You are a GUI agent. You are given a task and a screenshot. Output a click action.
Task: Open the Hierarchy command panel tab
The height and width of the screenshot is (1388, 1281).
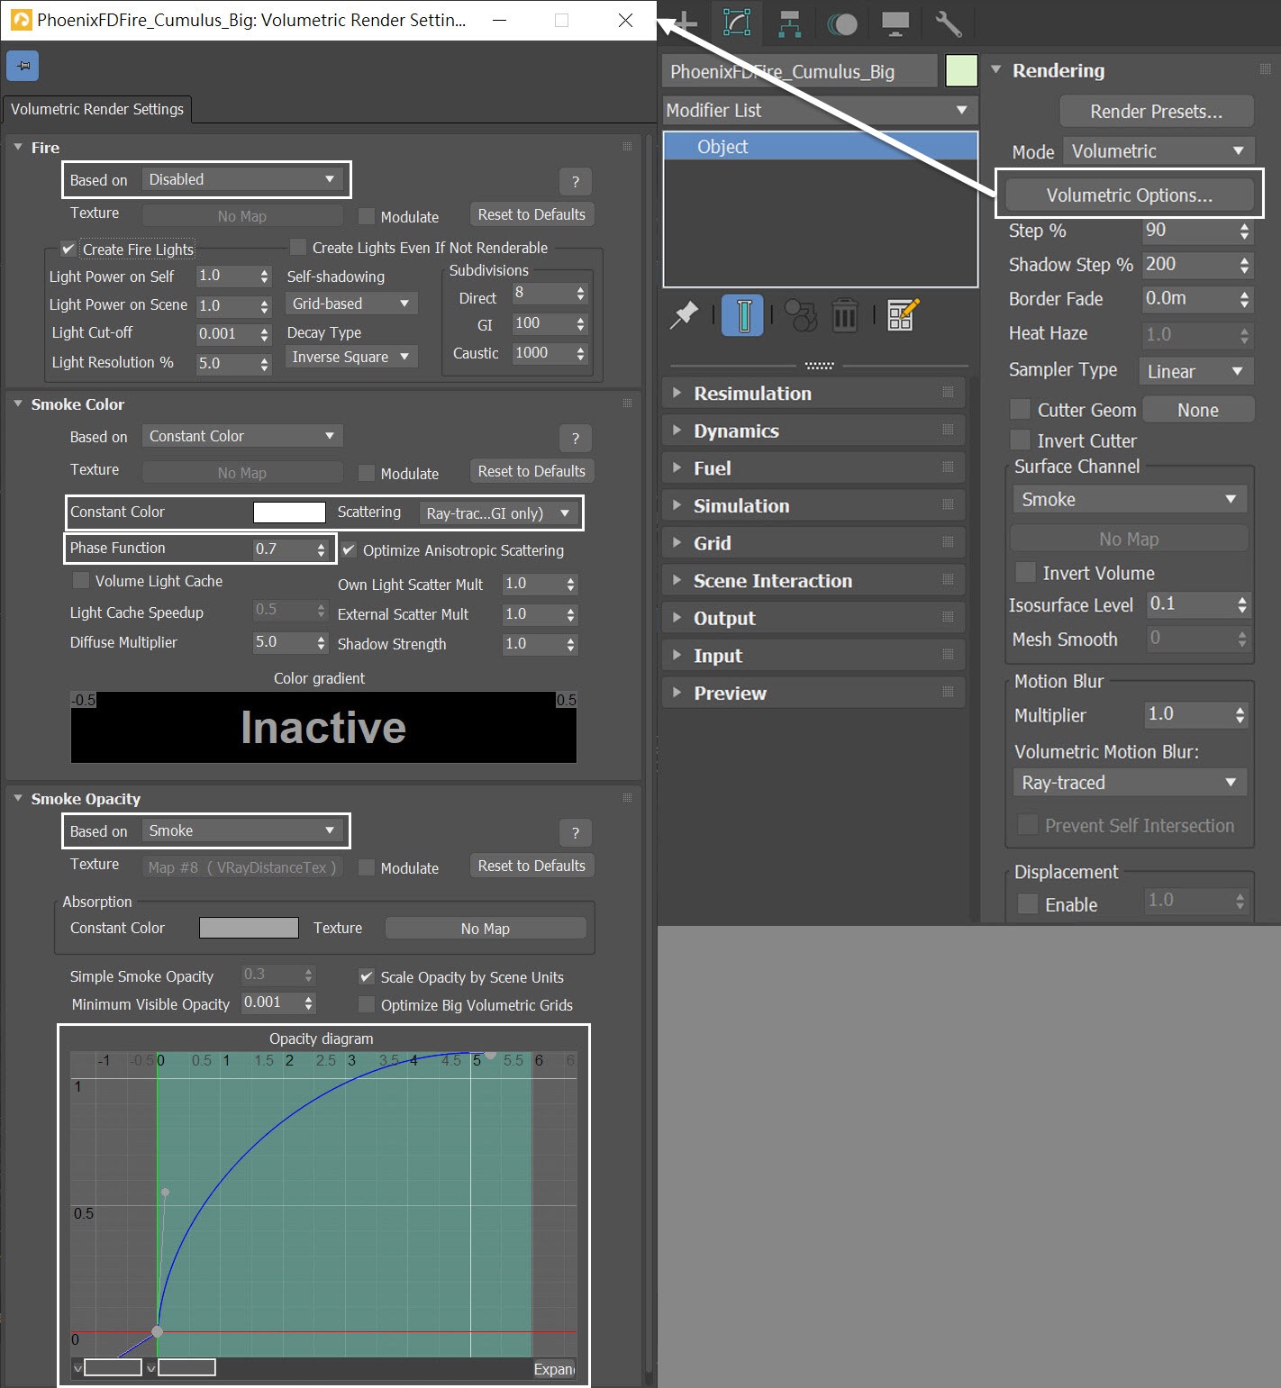(790, 23)
